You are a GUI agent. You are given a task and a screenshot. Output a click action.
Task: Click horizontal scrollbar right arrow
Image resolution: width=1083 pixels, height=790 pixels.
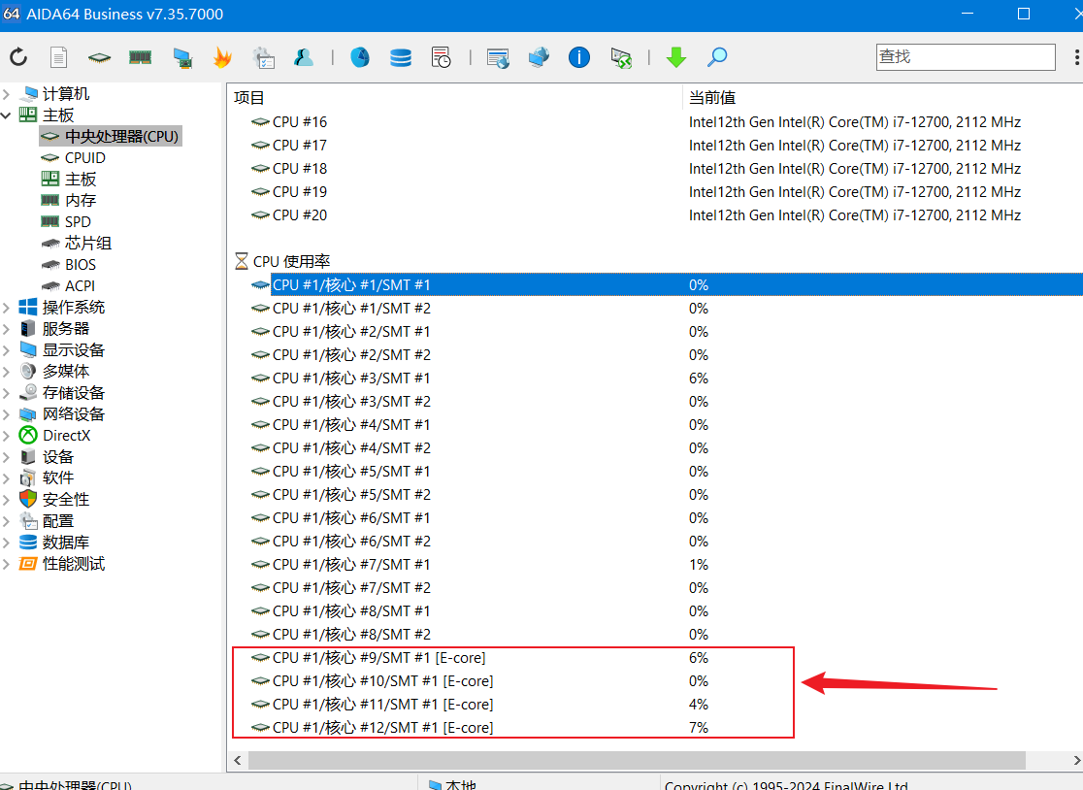point(1077,760)
